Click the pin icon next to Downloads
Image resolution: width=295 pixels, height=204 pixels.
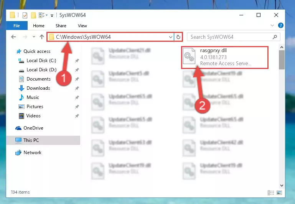click(x=77, y=88)
